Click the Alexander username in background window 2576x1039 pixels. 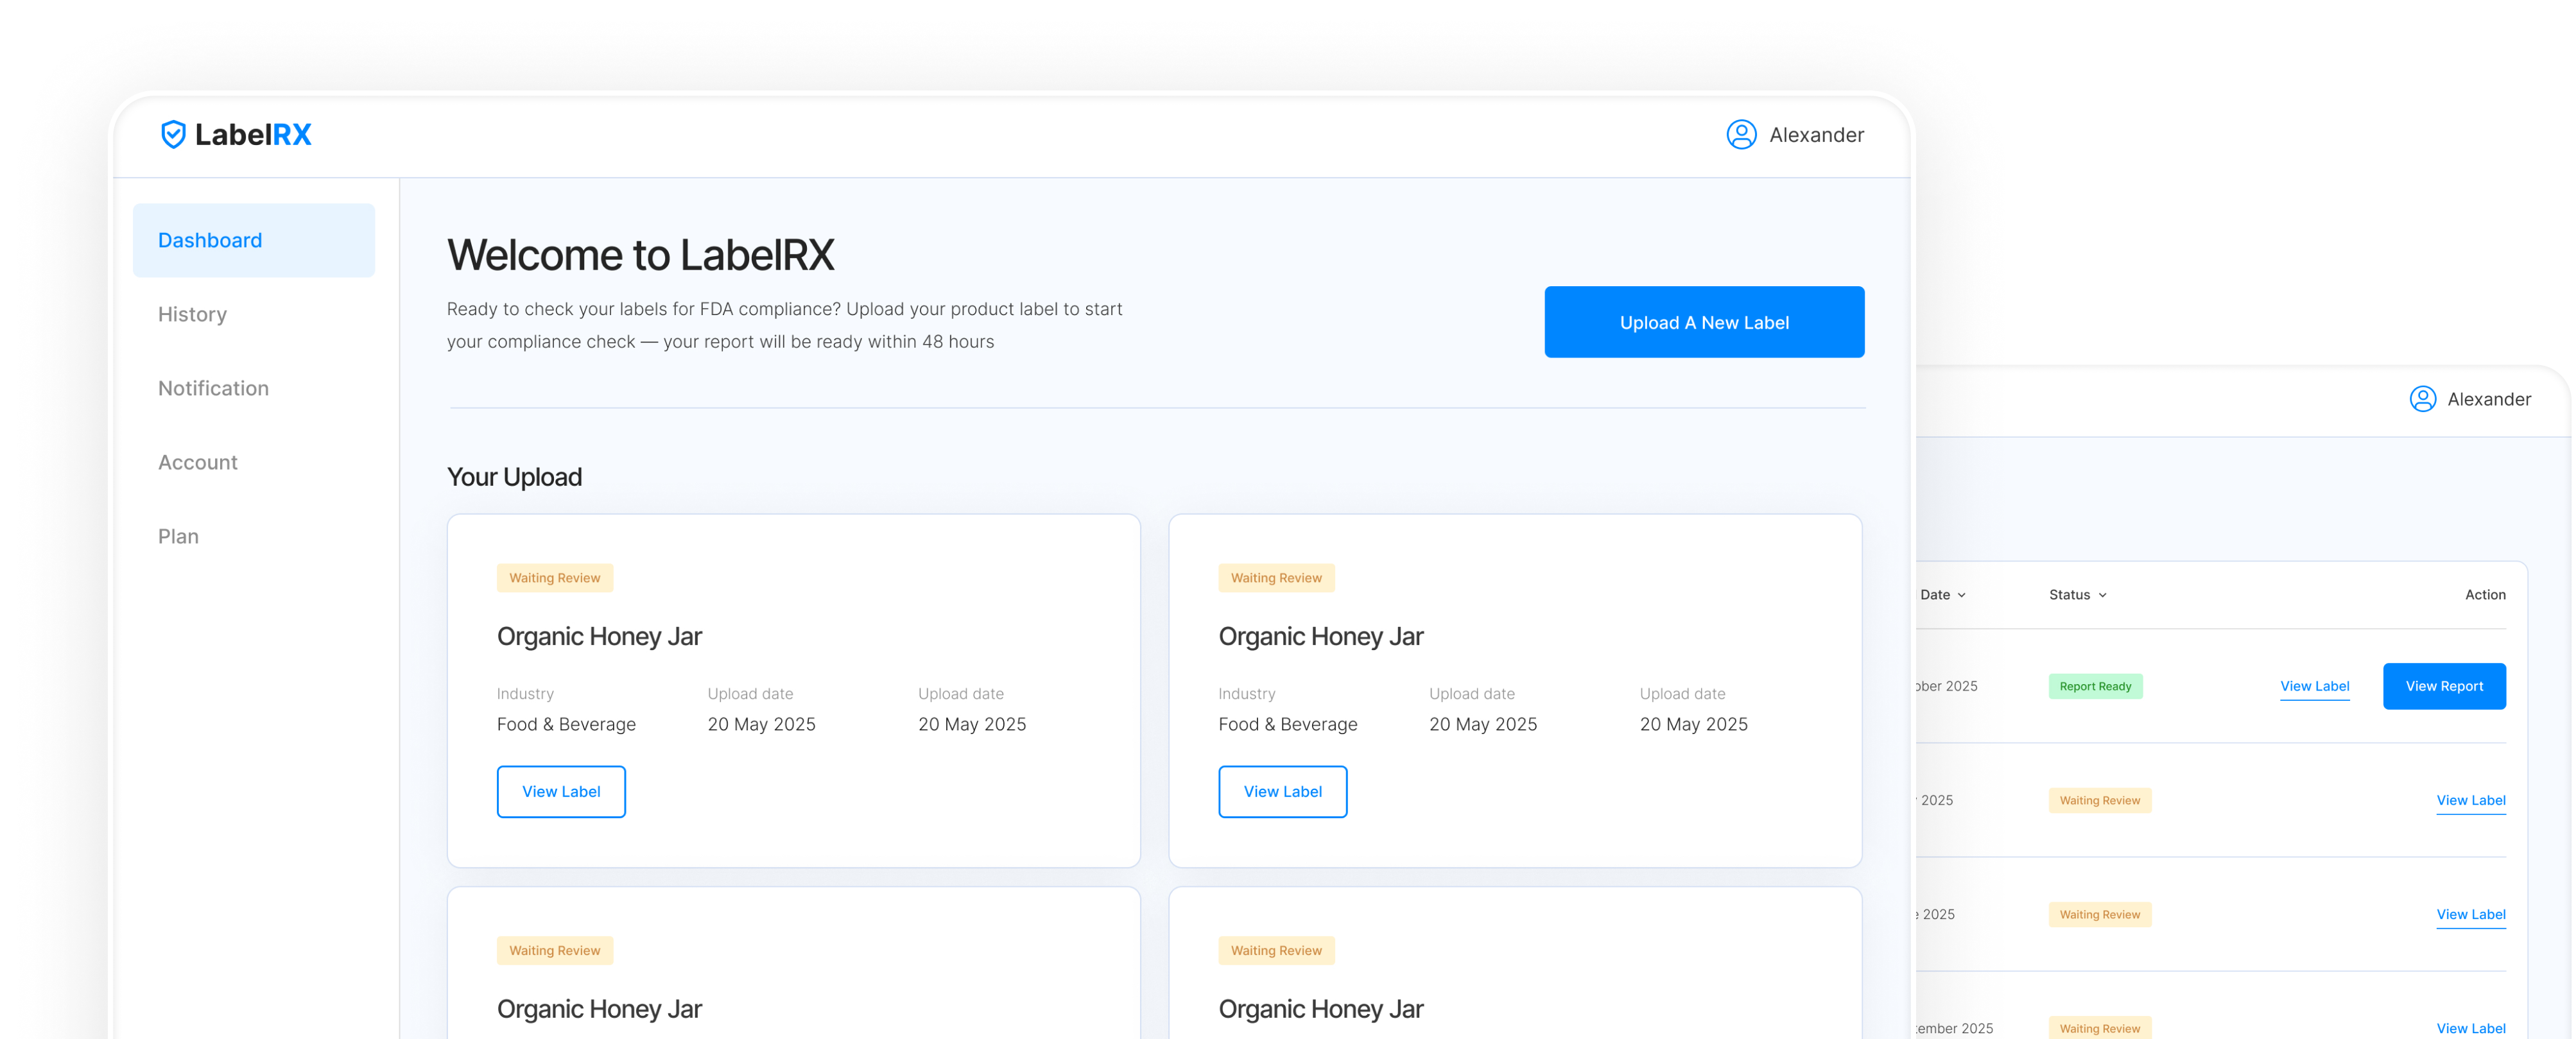2489,399
